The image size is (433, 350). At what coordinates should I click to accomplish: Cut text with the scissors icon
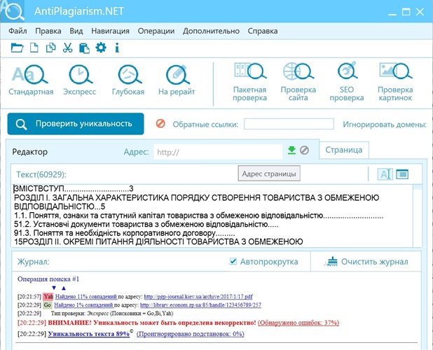pos(67,48)
